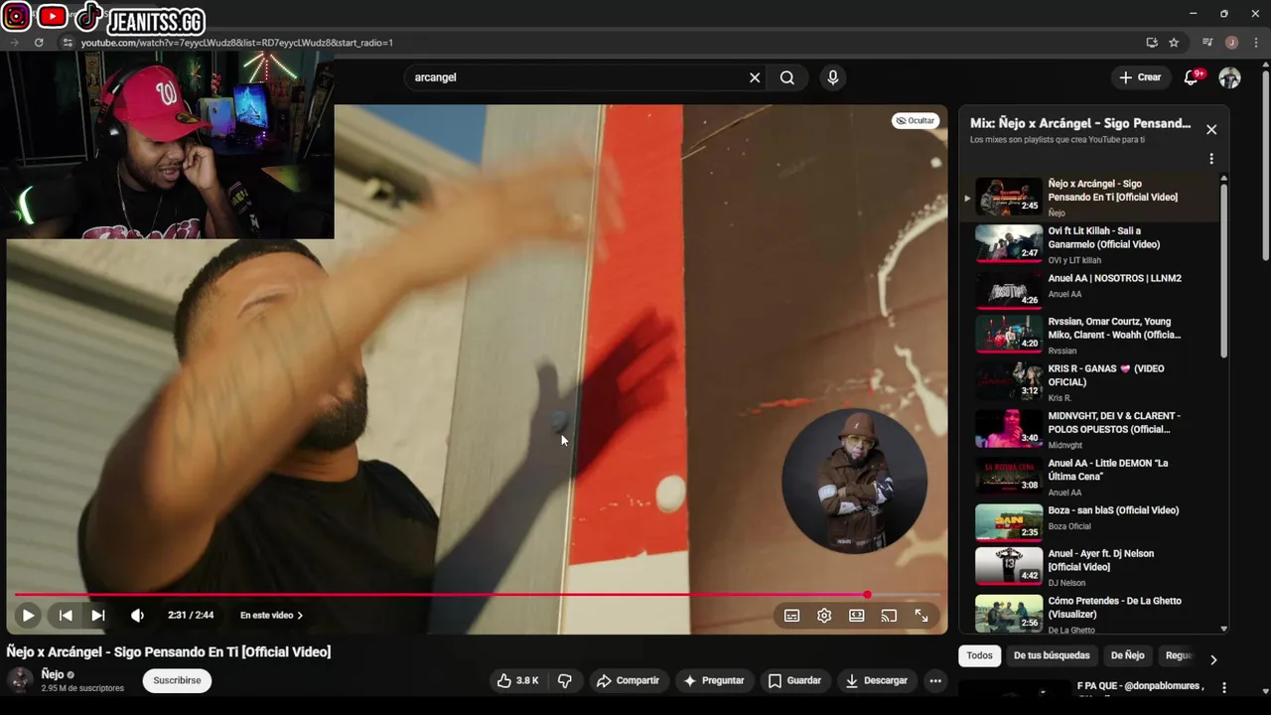Skip to next video
The width and height of the screenshot is (1271, 715).
[x=98, y=616]
